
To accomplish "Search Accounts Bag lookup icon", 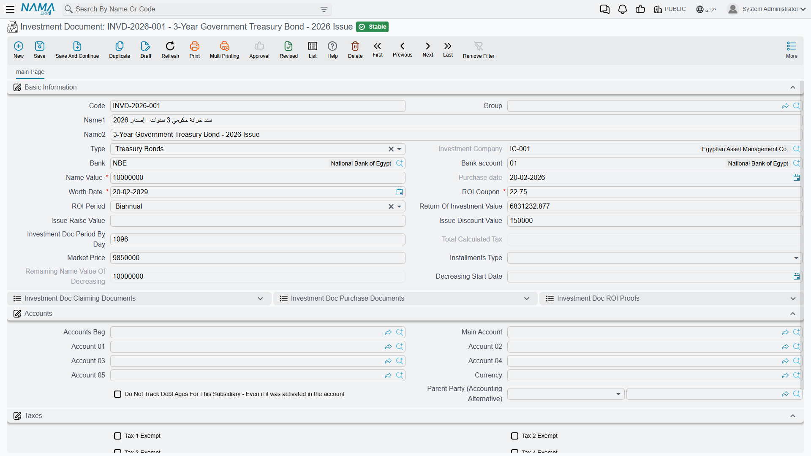I will click(400, 332).
